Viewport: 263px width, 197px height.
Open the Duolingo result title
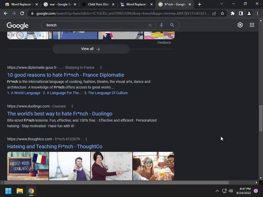pos(60,114)
